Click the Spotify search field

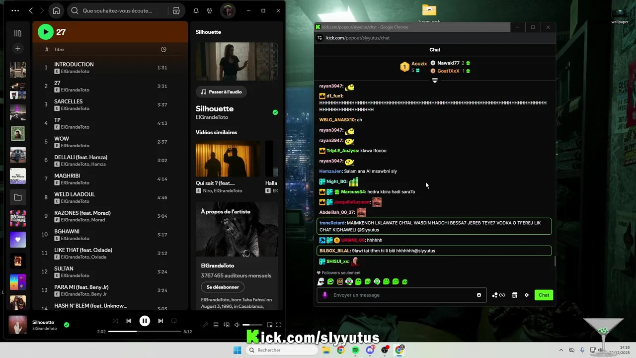click(x=117, y=10)
